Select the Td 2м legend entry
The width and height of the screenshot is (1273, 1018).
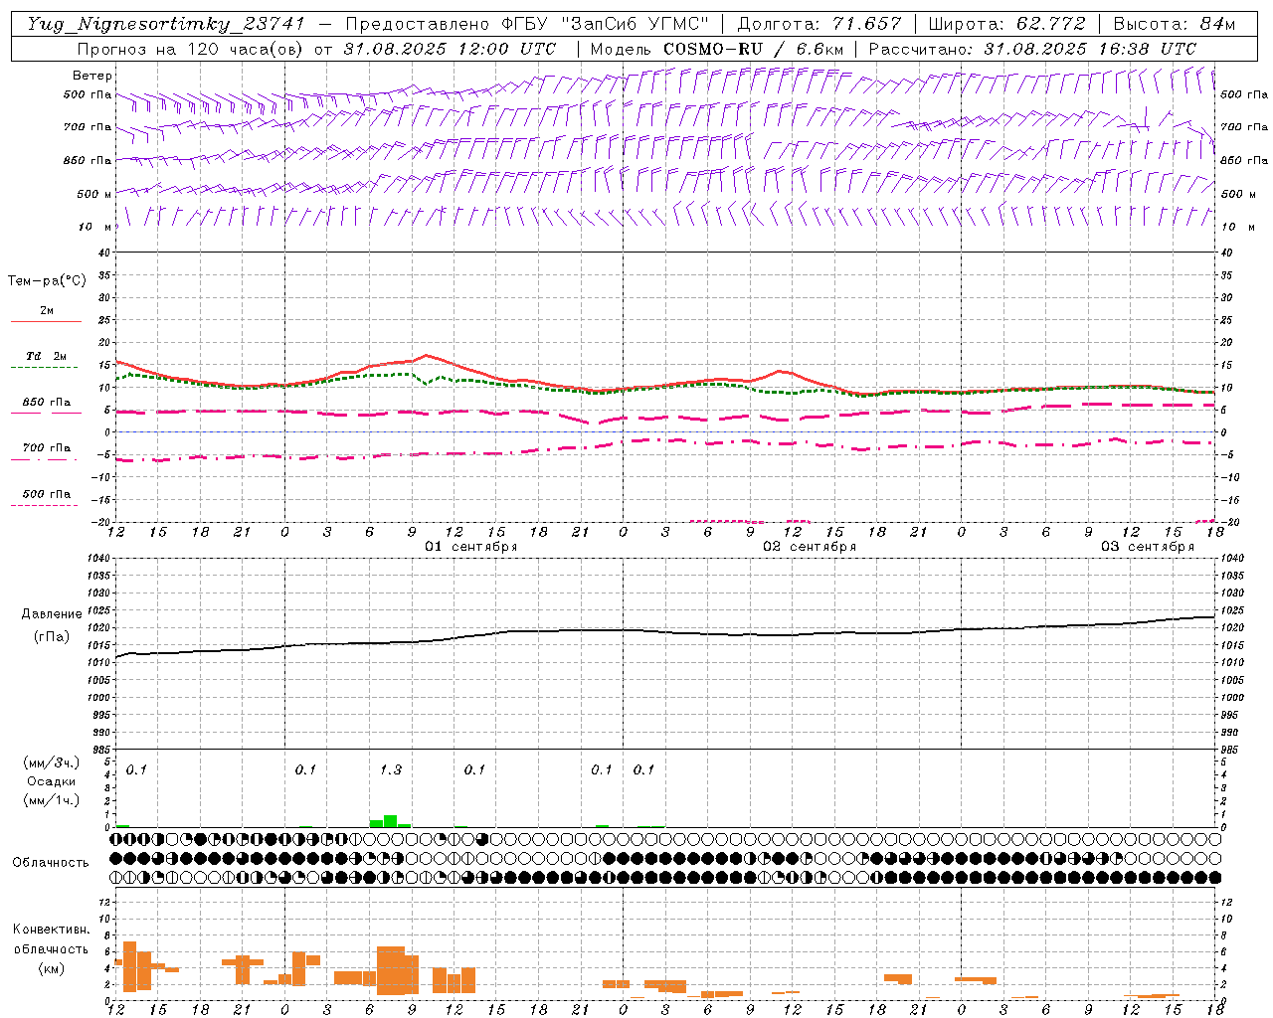pyautogui.click(x=46, y=356)
